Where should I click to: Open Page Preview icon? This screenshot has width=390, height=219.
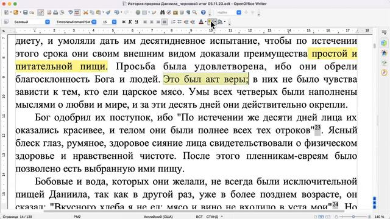click(x=62, y=12)
